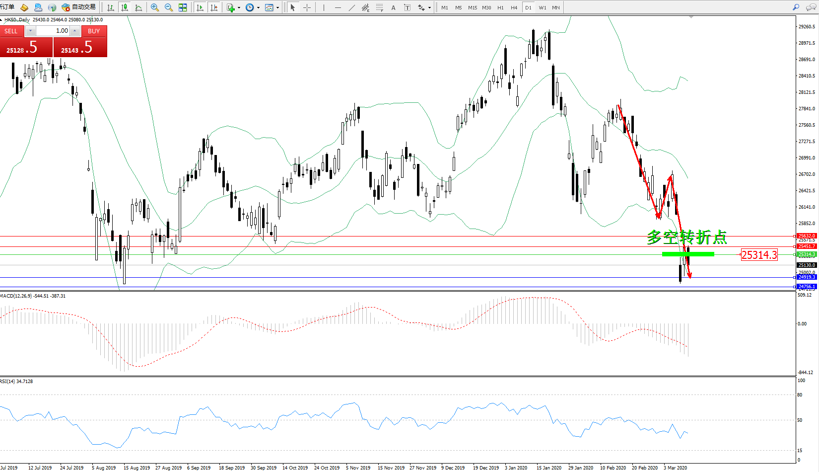Switch to W1 timeframe
The height and width of the screenshot is (472, 819).
click(x=542, y=7)
